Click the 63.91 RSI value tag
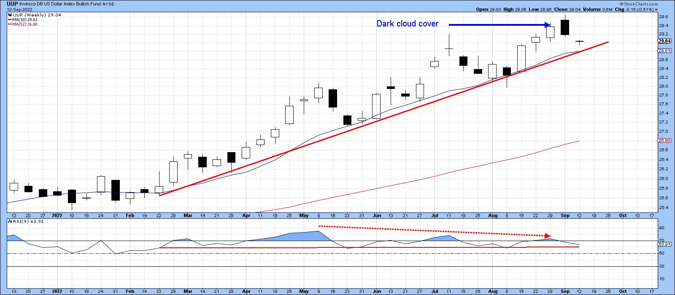675x295 pixels. click(664, 244)
